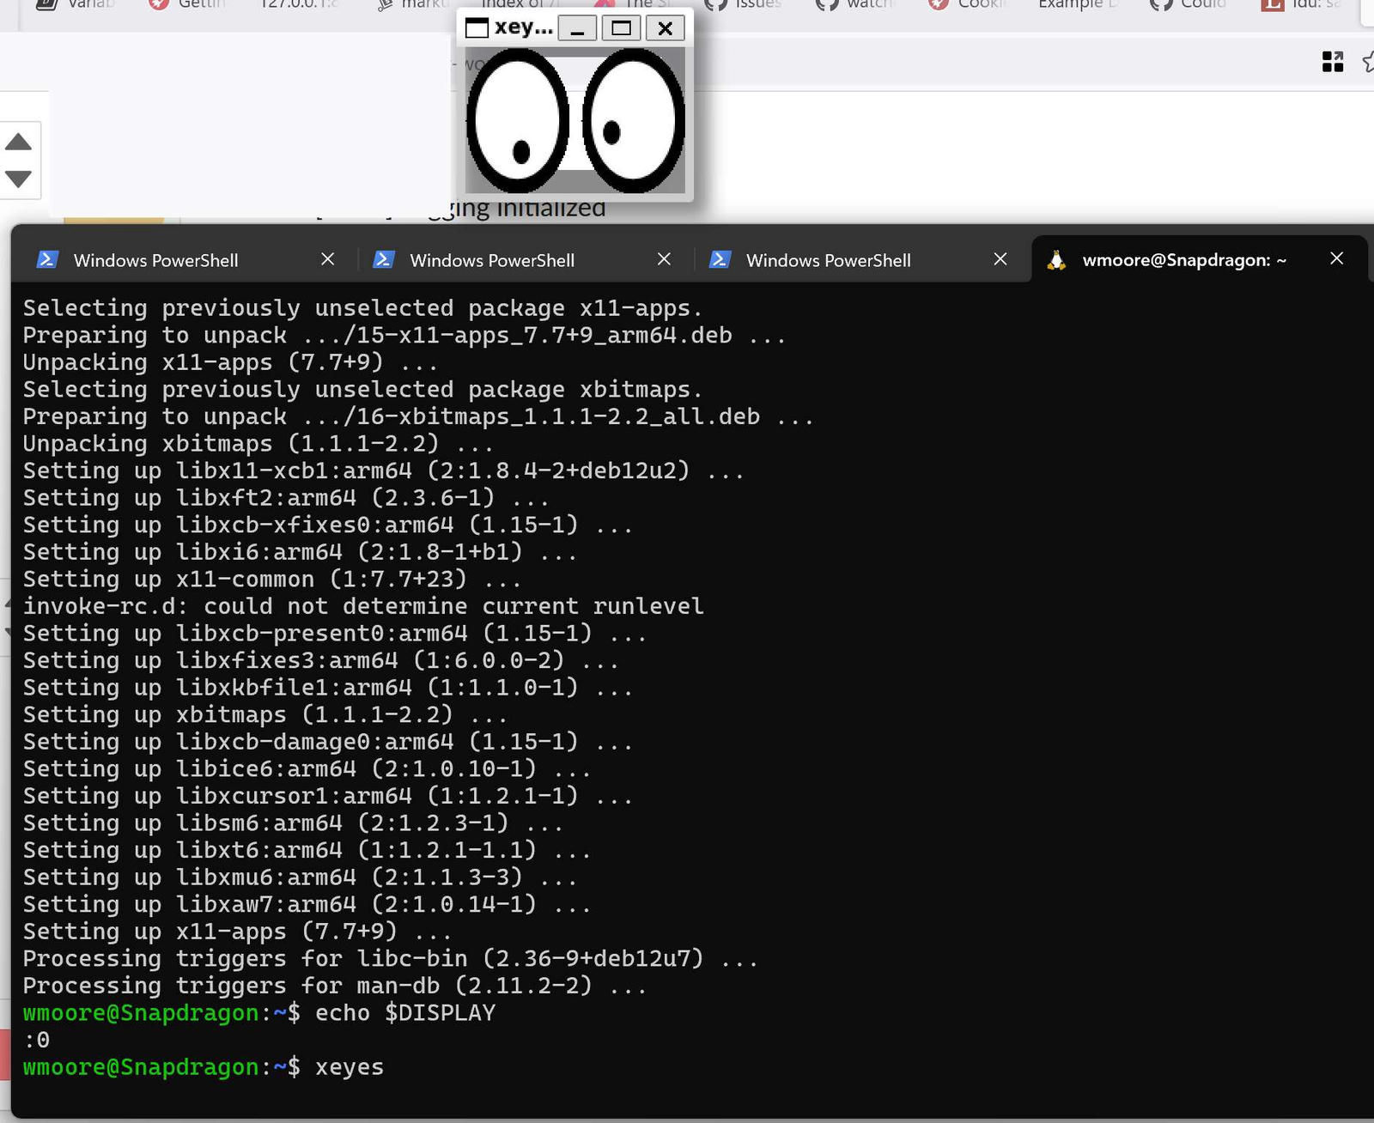Open the browser extensions grid icon

coord(1332,62)
